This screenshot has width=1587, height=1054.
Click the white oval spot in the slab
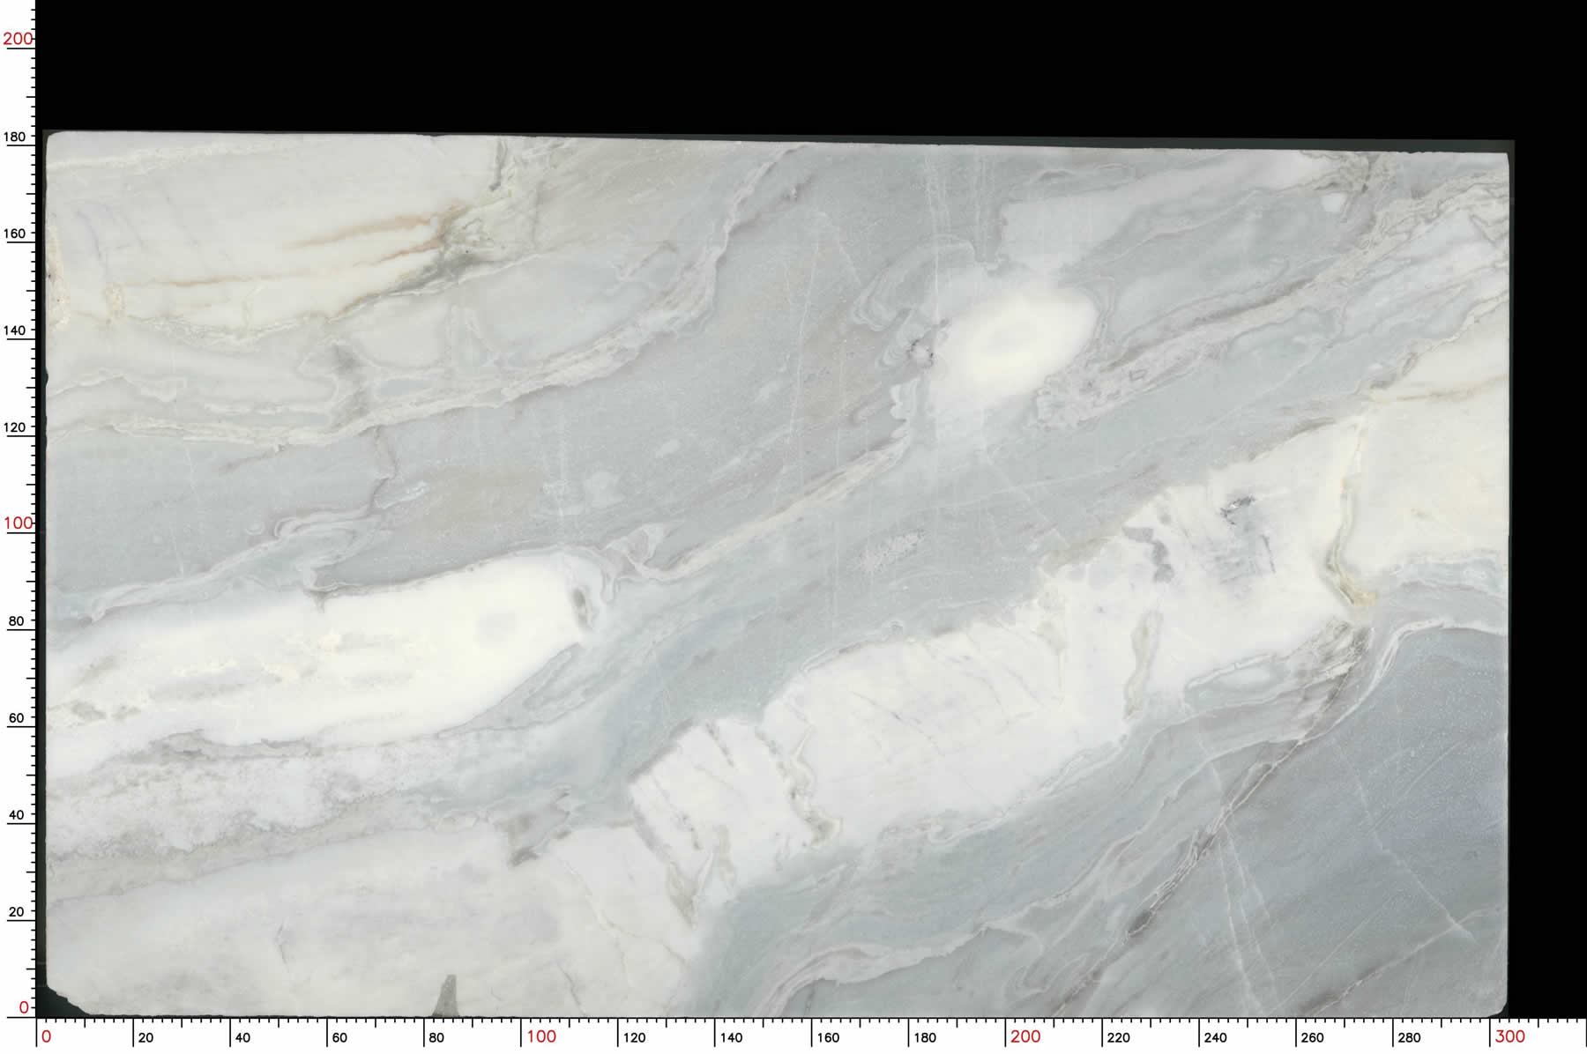coord(1014,339)
